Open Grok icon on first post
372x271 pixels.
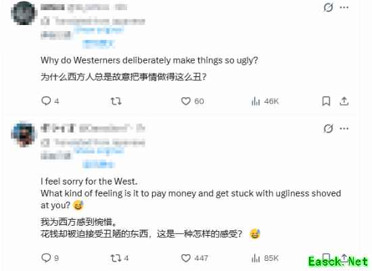click(328, 7)
